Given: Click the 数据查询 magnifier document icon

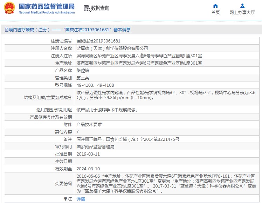Looking at the screenshot, I should (x=87, y=8).
